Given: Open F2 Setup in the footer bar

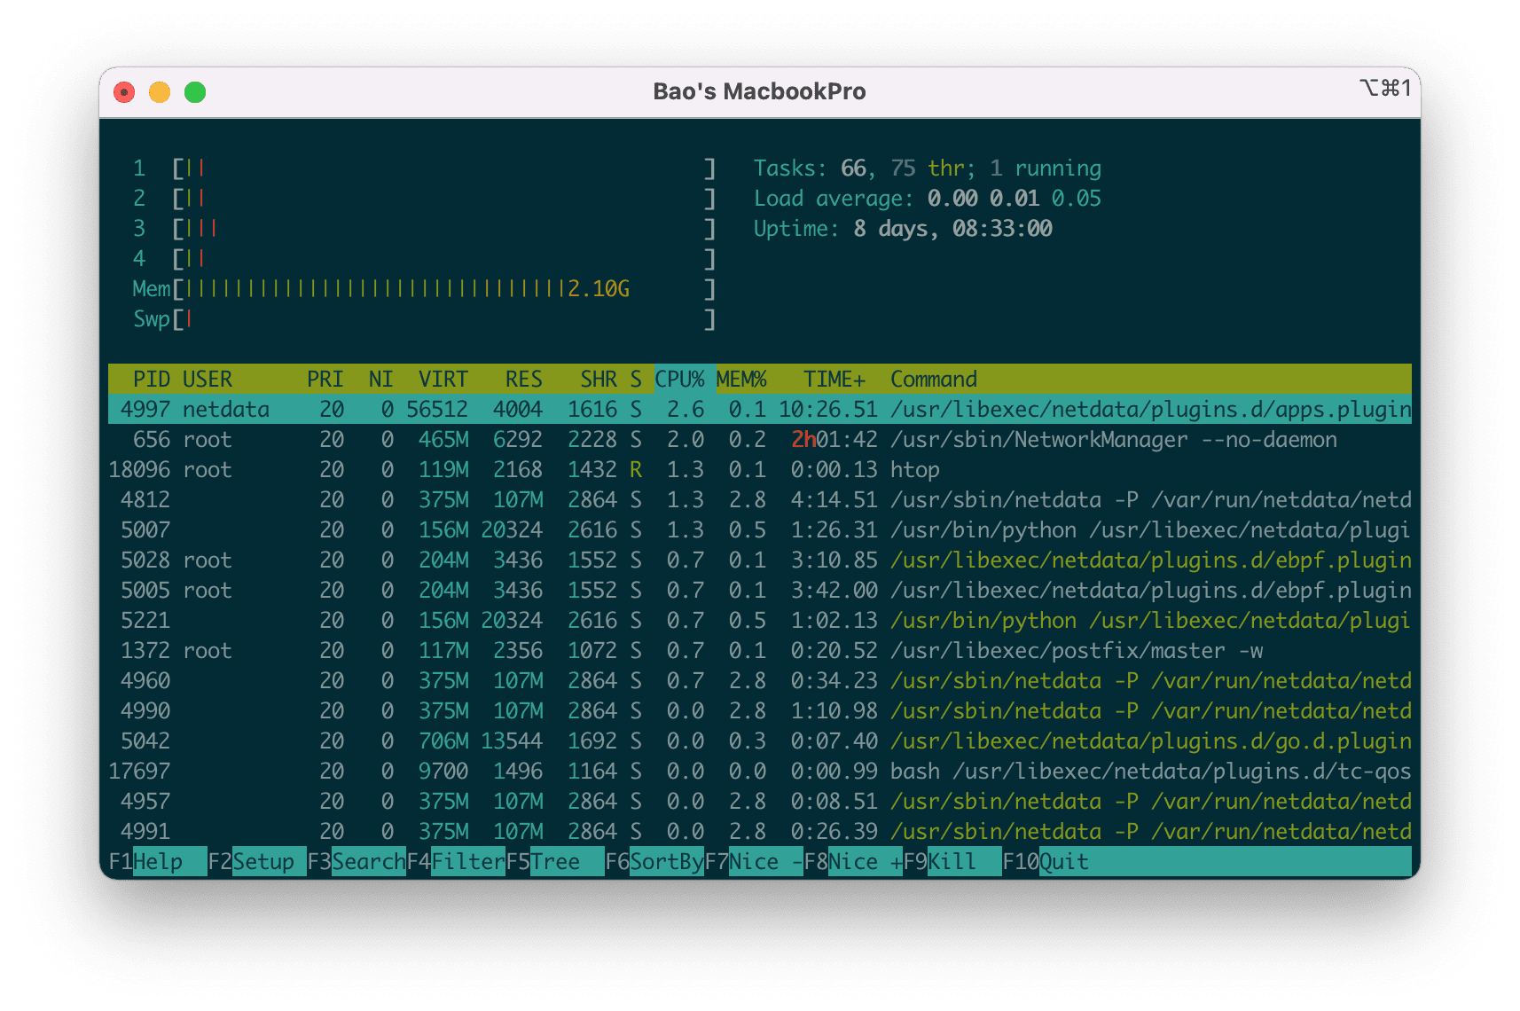Looking at the screenshot, I should click(x=262, y=862).
